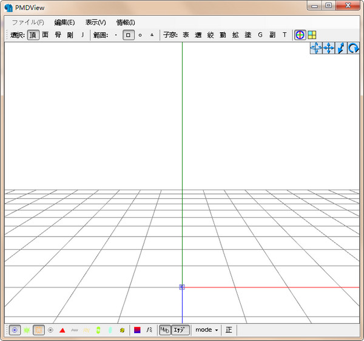Click the colored circle crosshair toolbar icon
This screenshot has height=341, width=364.
300,35
